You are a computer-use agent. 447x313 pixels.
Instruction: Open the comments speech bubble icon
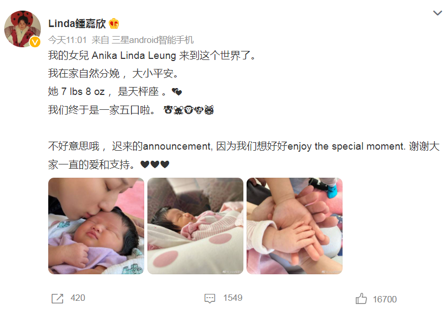(x=210, y=299)
